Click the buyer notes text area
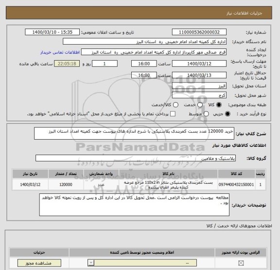Screen dimensions: 280x270 point(134,205)
